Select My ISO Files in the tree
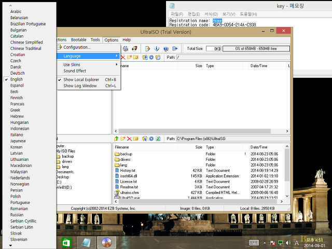This screenshot has height=249, width=332. tap(66, 151)
